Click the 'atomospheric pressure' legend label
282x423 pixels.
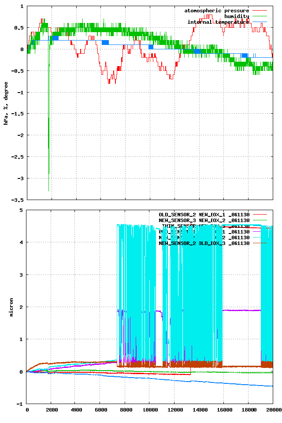[x=217, y=11]
